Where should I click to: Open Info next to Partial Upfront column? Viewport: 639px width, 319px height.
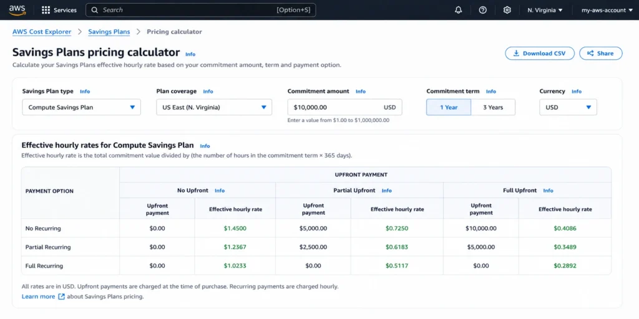(x=387, y=191)
